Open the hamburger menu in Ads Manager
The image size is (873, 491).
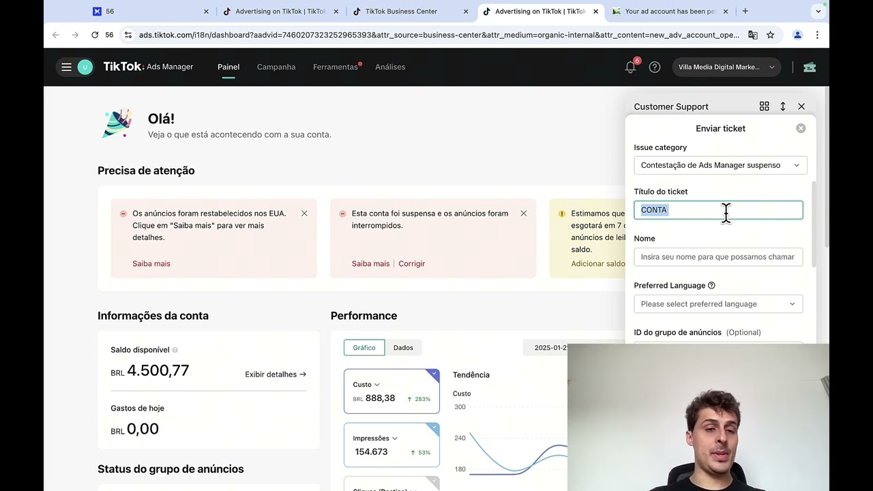pyautogui.click(x=66, y=67)
